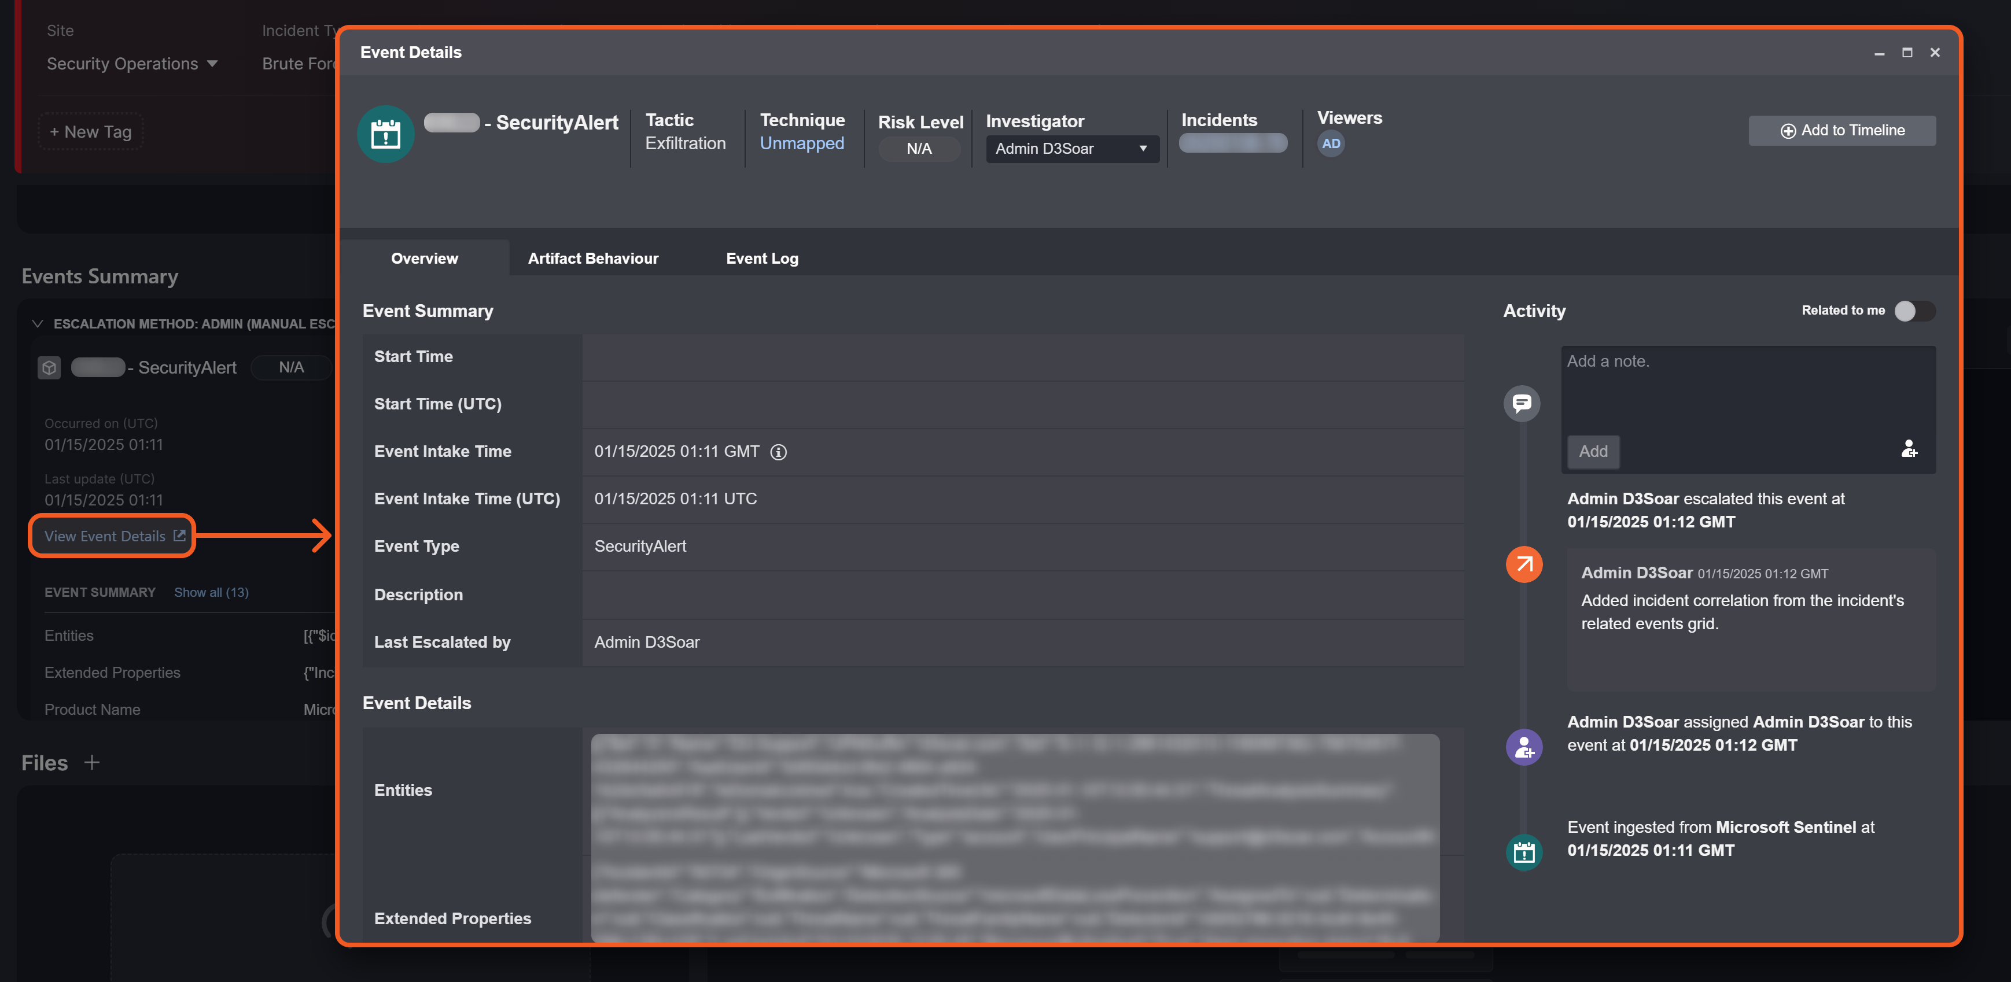Collapse the Escalation Method Admin section

coord(36,323)
